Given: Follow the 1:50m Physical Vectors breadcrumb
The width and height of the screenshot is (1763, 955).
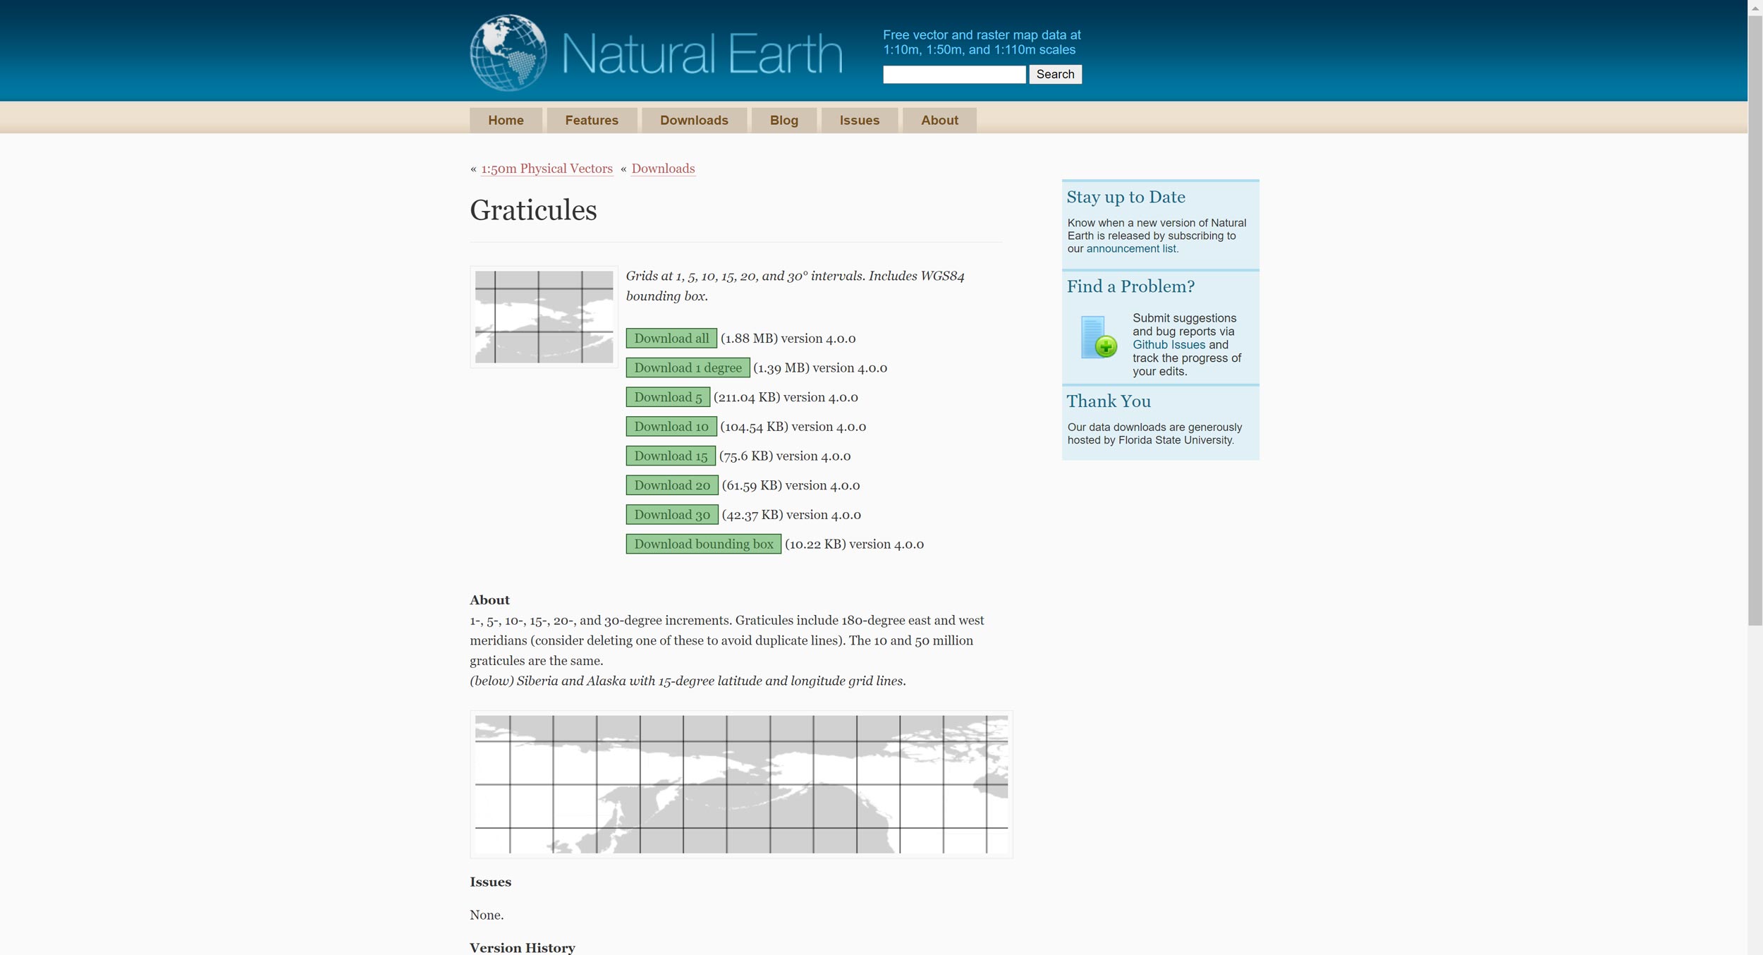Looking at the screenshot, I should coord(546,169).
